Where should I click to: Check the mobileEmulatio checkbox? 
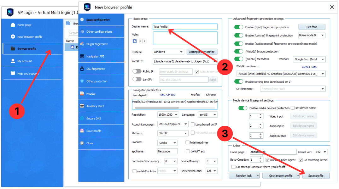[x=134, y=171]
